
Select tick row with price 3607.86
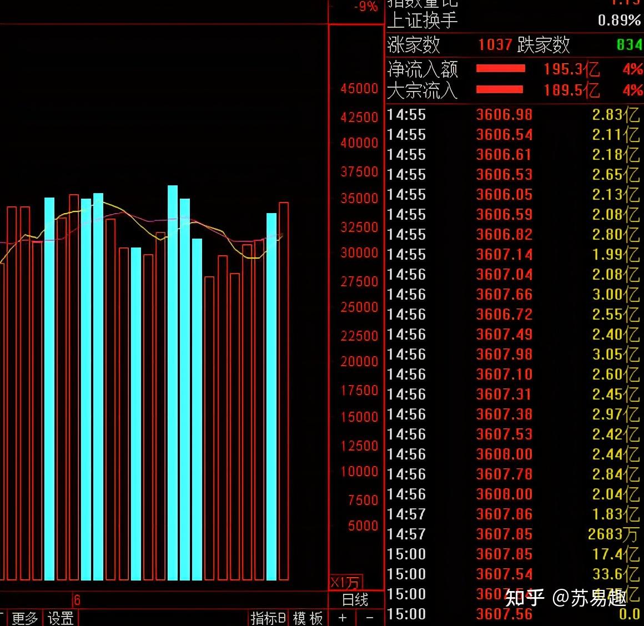pos(514,514)
